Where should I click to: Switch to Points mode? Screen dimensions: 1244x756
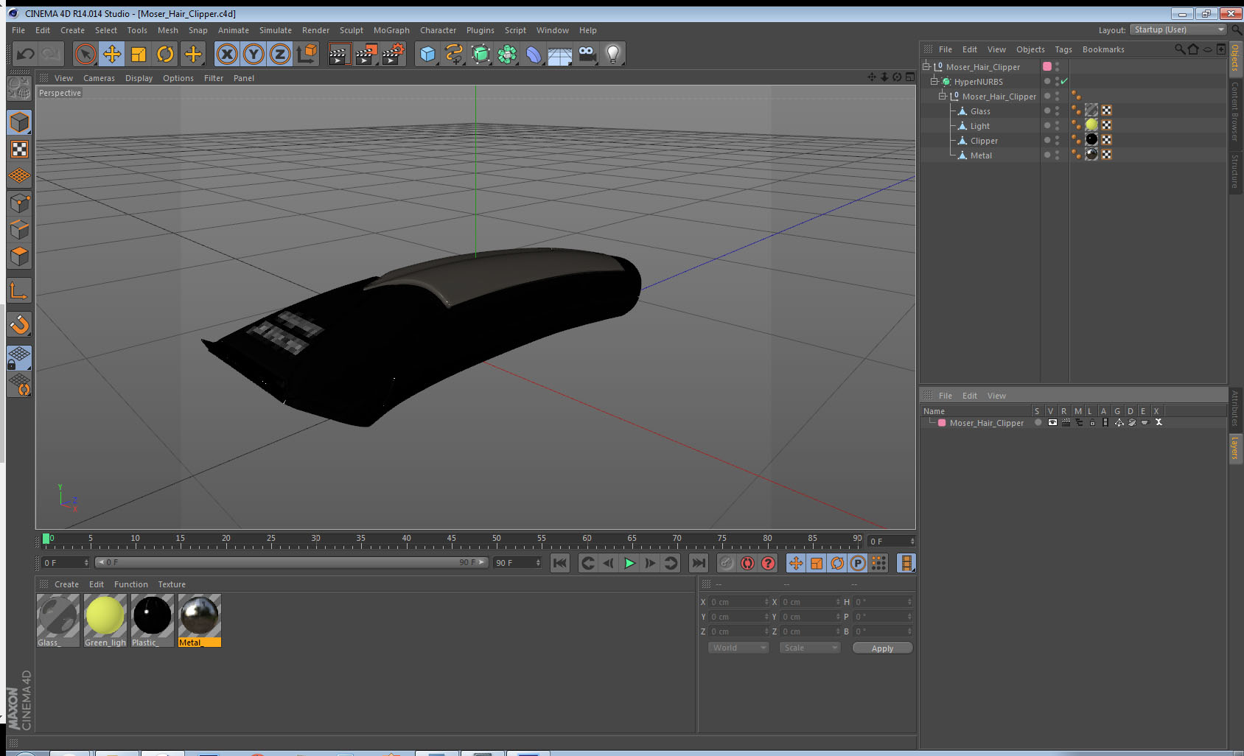pos(19,203)
